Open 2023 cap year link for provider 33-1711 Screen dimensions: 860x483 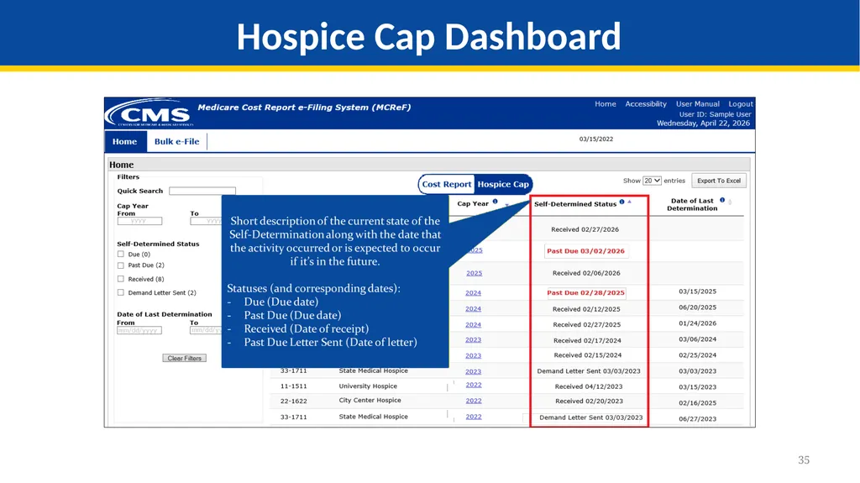474,371
